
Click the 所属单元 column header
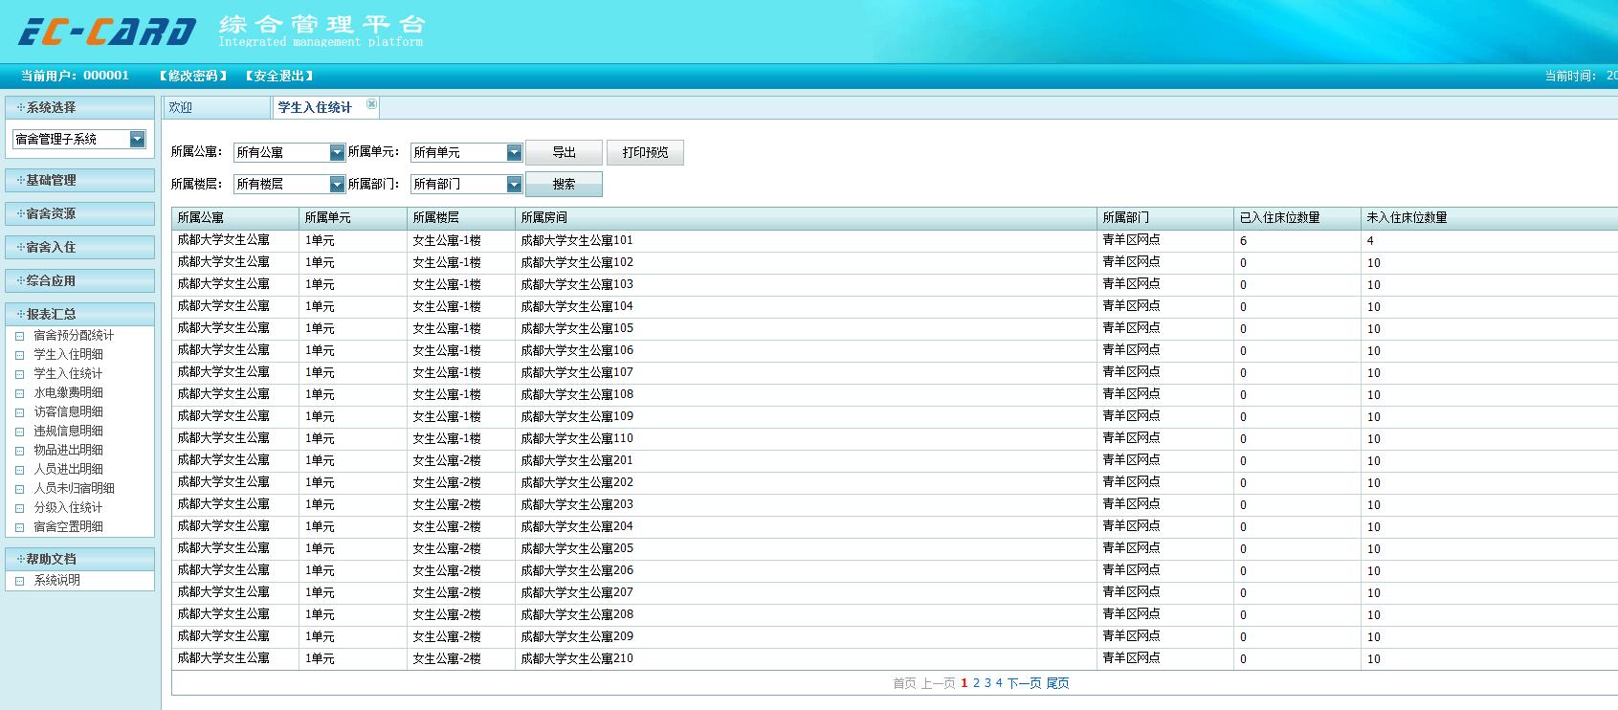coord(353,218)
